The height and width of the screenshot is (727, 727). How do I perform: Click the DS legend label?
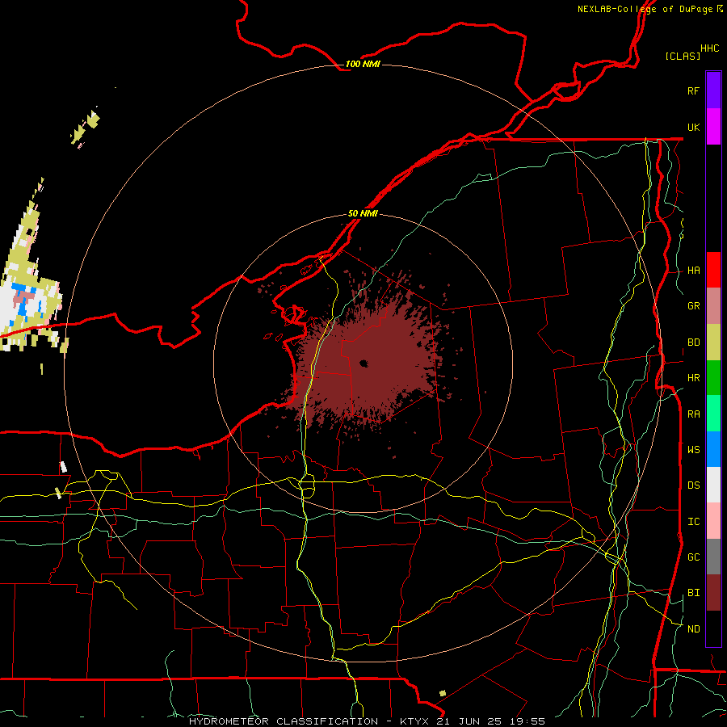693,485
